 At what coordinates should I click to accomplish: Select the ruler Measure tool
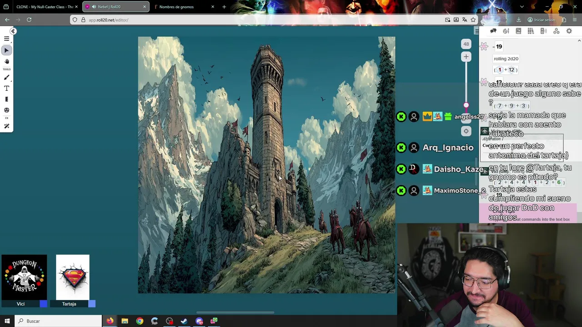click(x=6, y=99)
